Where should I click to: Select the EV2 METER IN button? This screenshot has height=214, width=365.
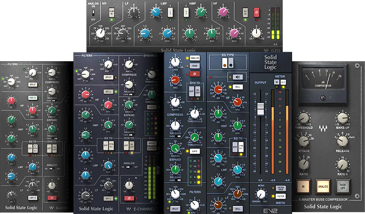point(277,82)
